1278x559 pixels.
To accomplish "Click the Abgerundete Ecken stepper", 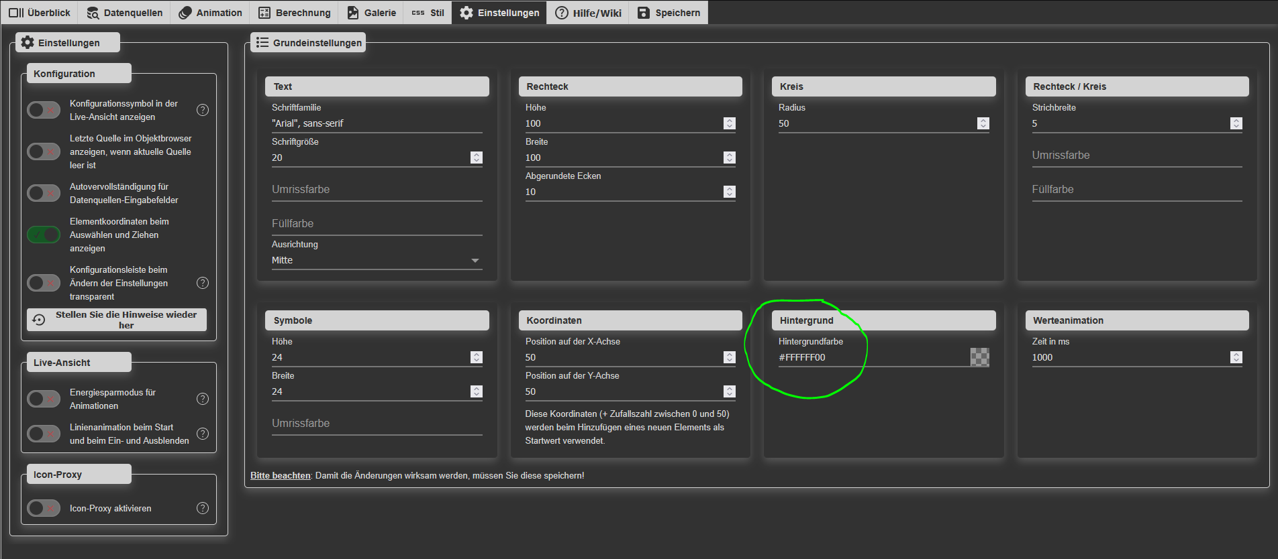I will click(x=730, y=192).
